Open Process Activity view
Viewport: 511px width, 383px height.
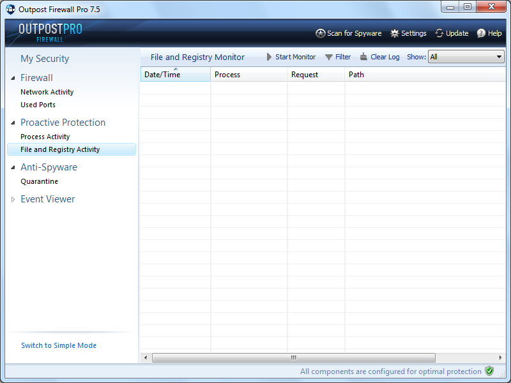click(x=45, y=137)
